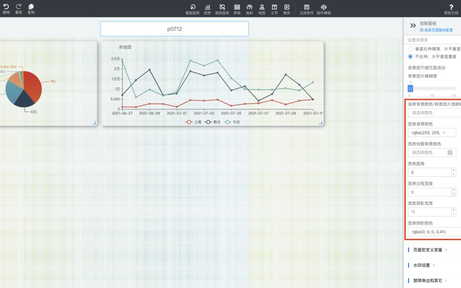Click the 背景图不随页面滚动 label
The image size is (461, 288).
pos(426,68)
